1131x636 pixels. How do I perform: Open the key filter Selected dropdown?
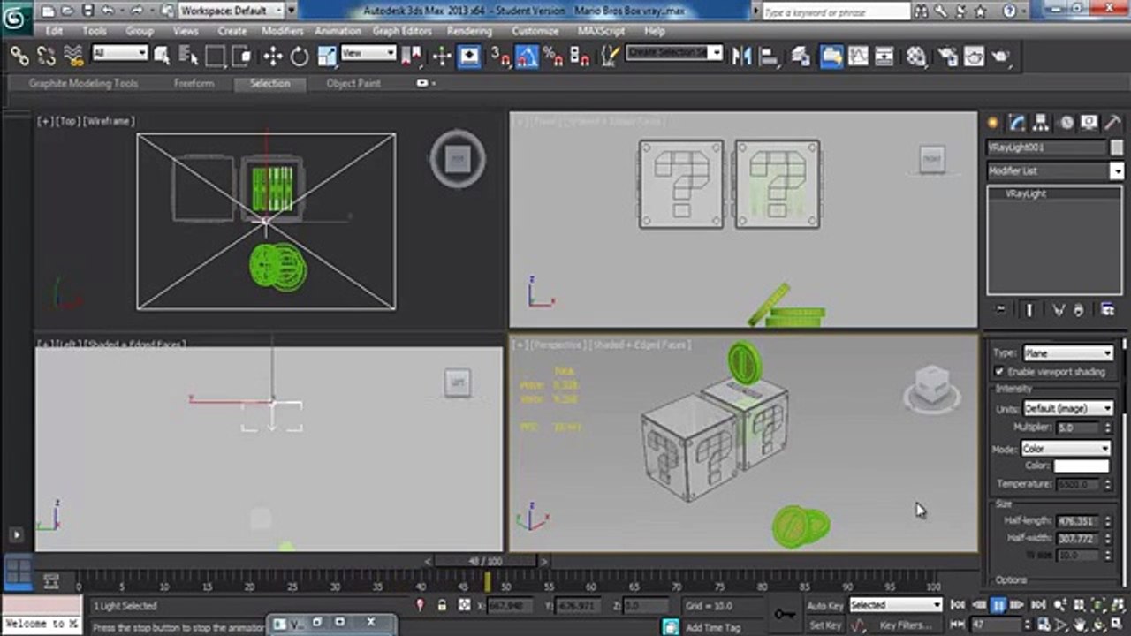(896, 605)
